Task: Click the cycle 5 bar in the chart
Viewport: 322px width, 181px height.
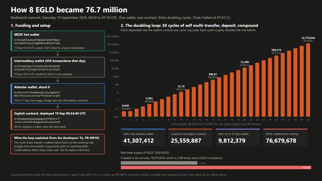Action: click(149, 110)
